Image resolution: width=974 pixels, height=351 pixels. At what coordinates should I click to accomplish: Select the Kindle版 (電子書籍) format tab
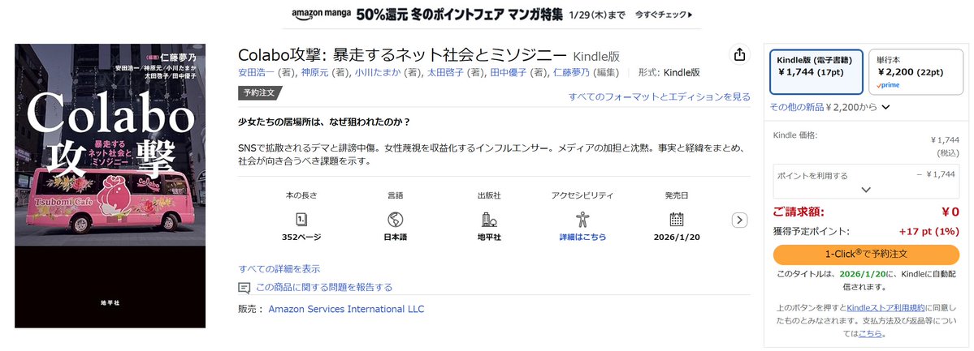[x=816, y=72]
